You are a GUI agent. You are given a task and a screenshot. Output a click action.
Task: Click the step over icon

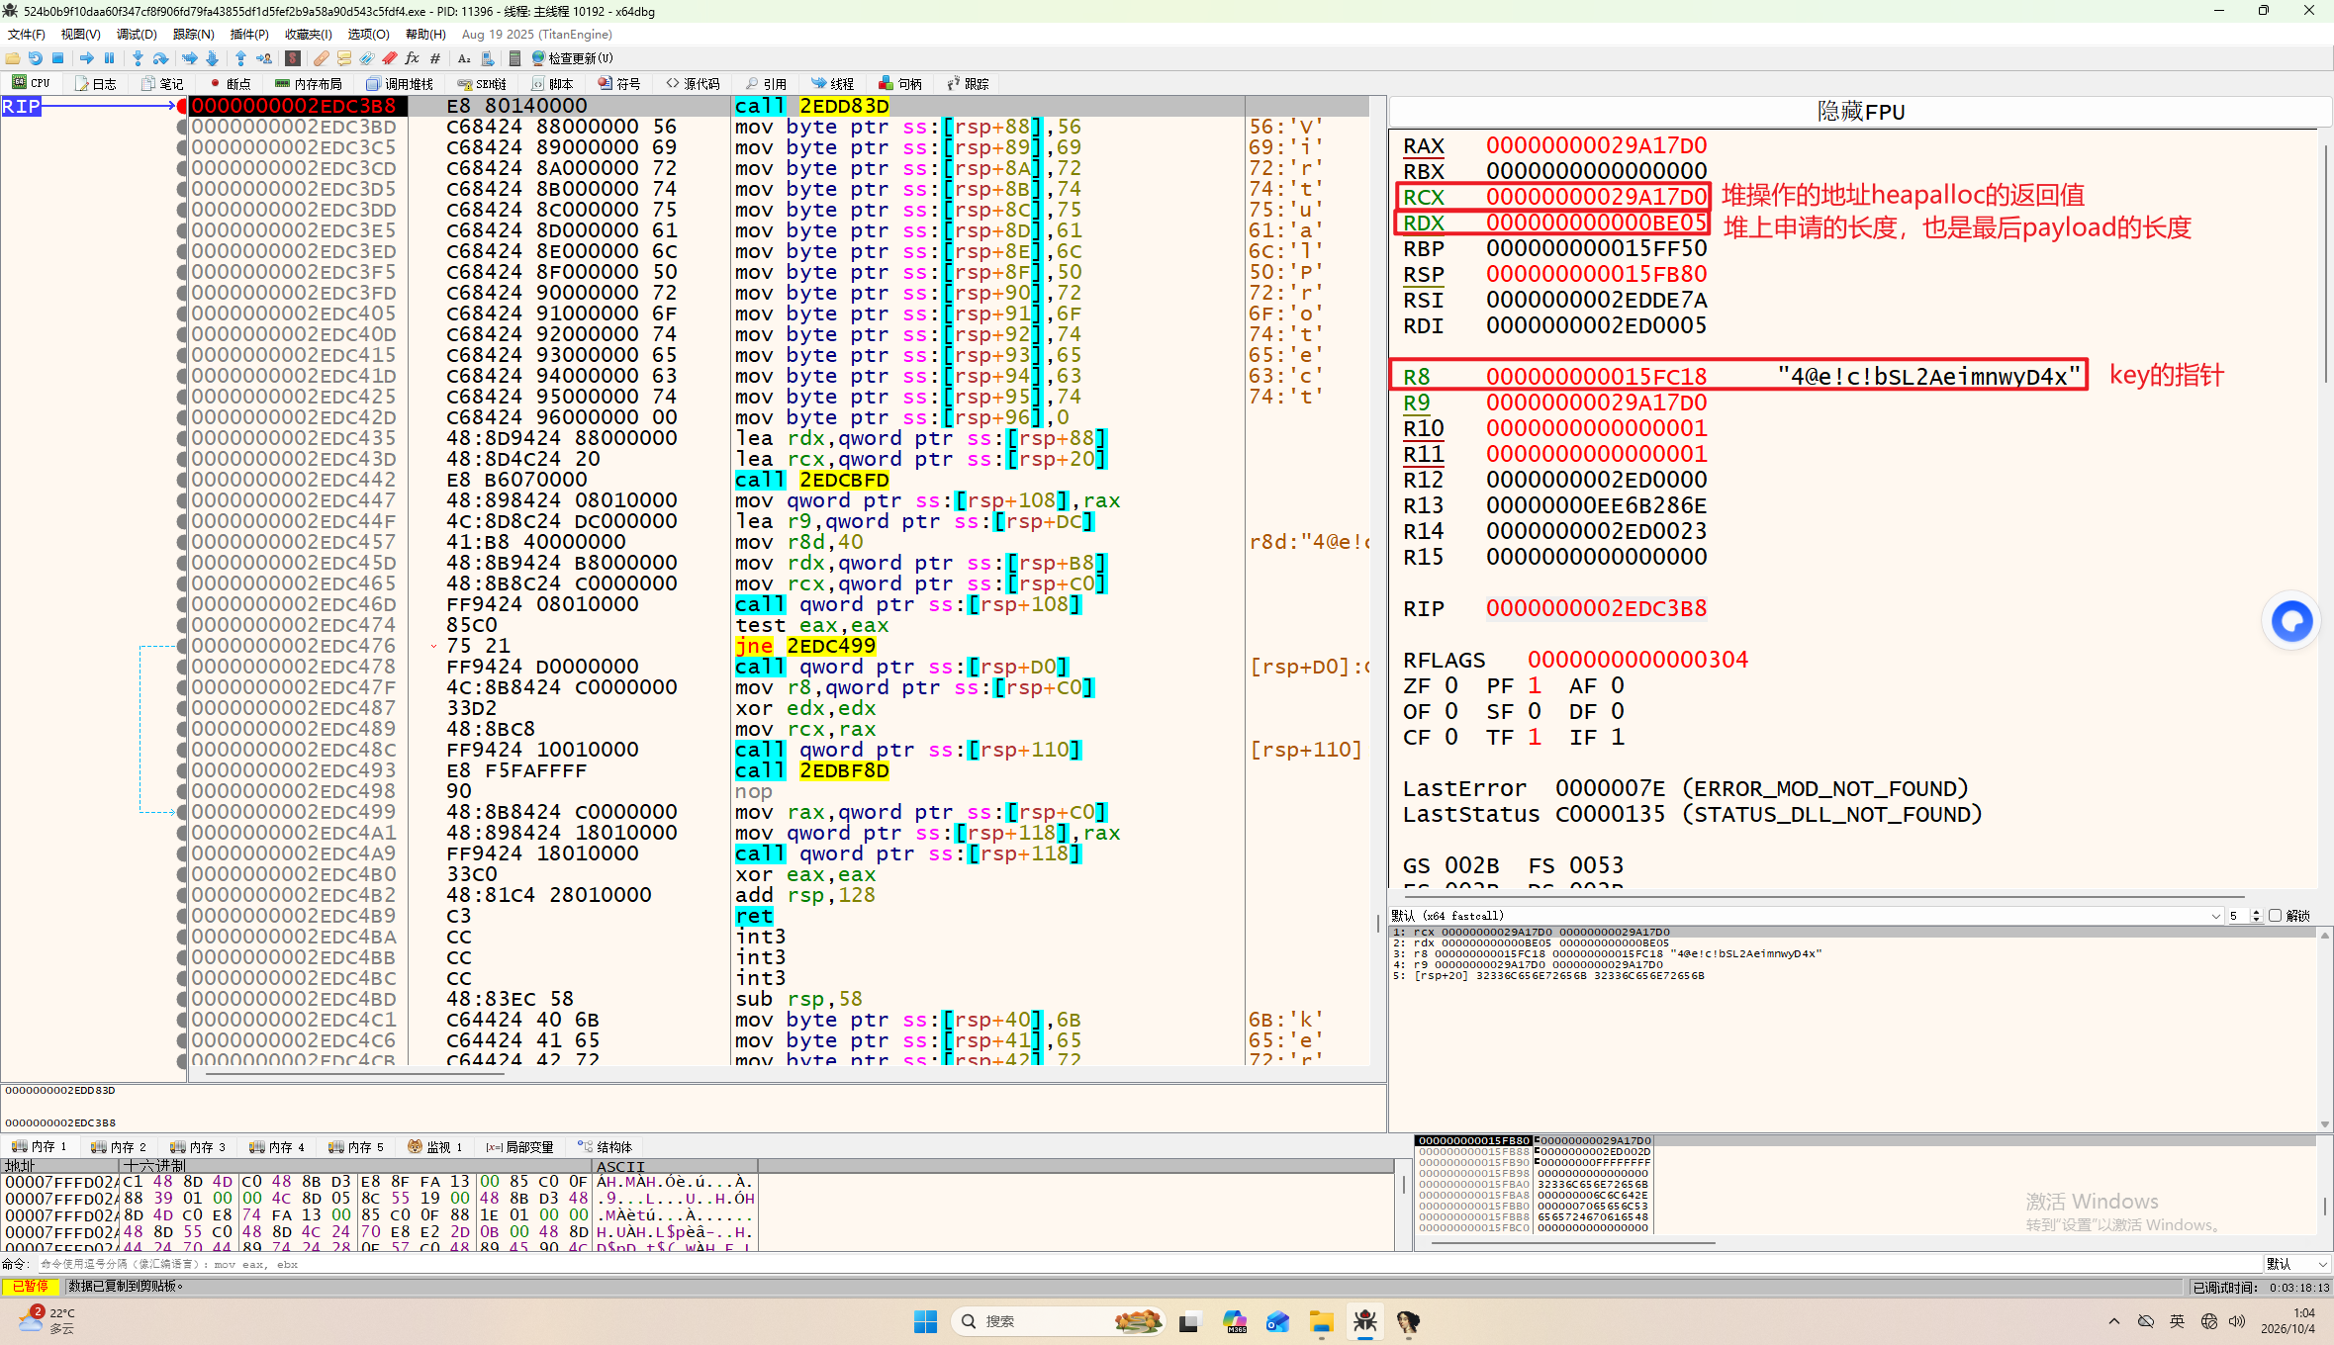click(x=160, y=58)
